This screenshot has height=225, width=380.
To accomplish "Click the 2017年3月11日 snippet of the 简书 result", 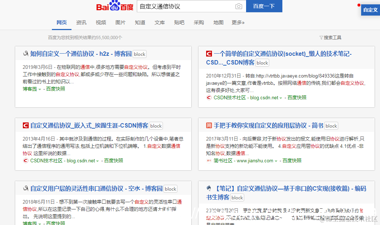I will pyautogui.click(x=286, y=146).
